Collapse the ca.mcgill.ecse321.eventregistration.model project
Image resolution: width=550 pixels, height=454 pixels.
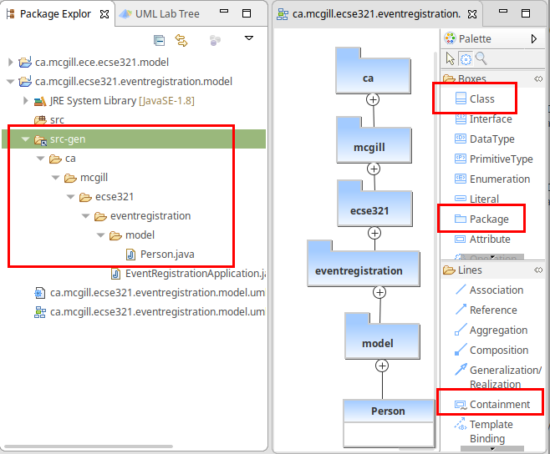click(x=10, y=82)
